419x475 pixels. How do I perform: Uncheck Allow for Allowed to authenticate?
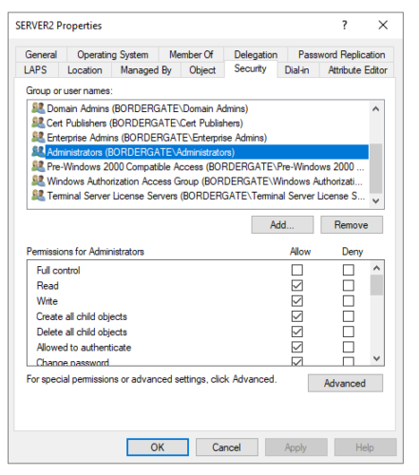point(297,347)
